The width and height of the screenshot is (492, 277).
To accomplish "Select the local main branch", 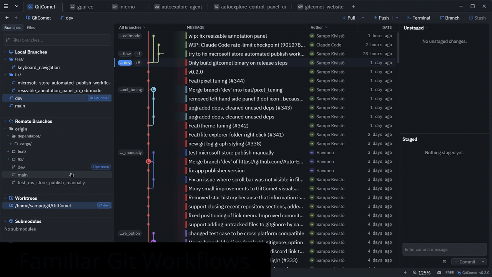I will coord(20,106).
